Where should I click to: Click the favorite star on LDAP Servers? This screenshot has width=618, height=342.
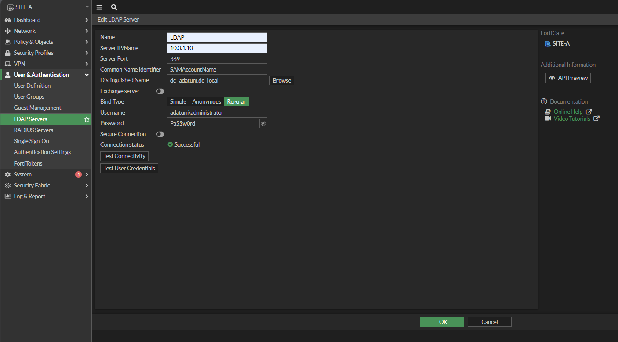pos(87,119)
